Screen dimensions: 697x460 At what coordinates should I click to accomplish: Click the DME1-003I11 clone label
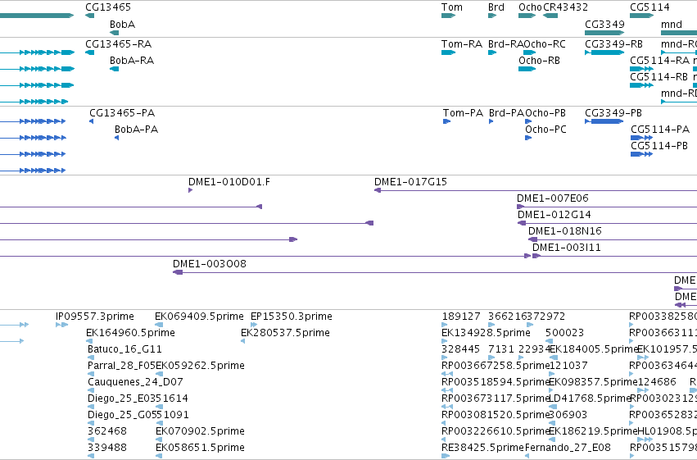click(566, 248)
